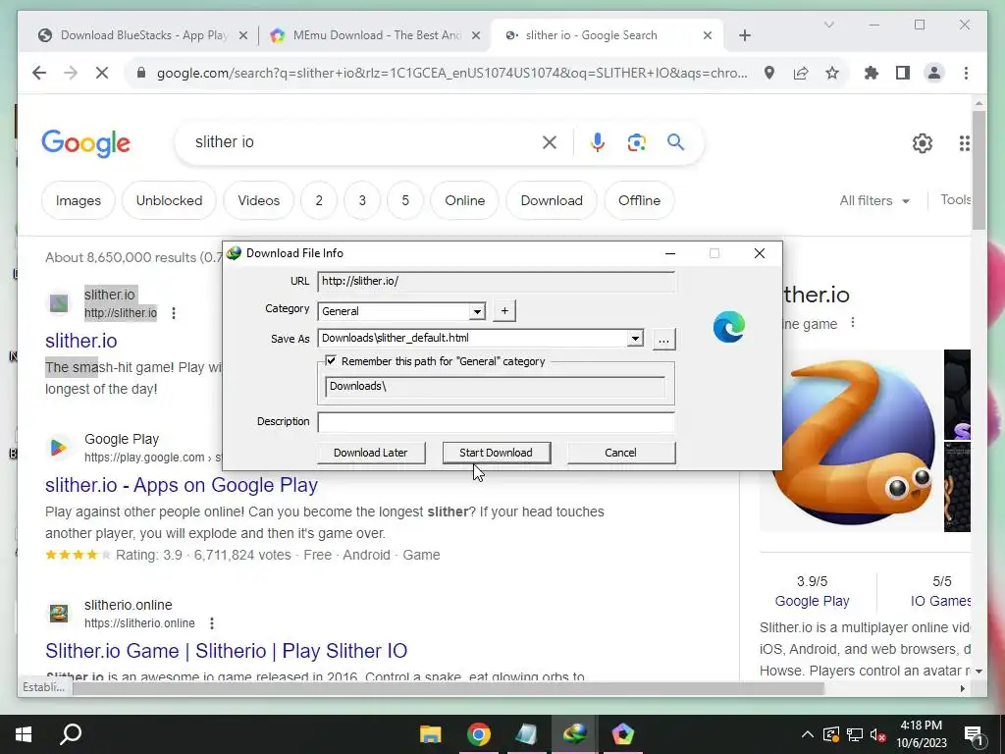Viewport: 1005px width, 754px height.
Task: Share this page via the share icon
Action: (x=801, y=73)
